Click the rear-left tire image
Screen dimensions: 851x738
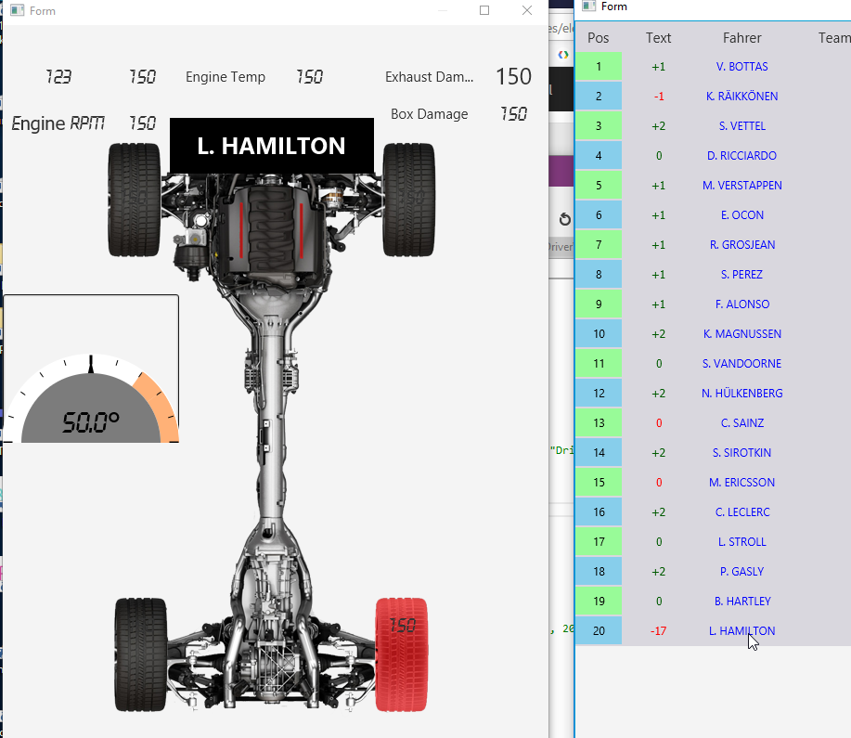140,654
